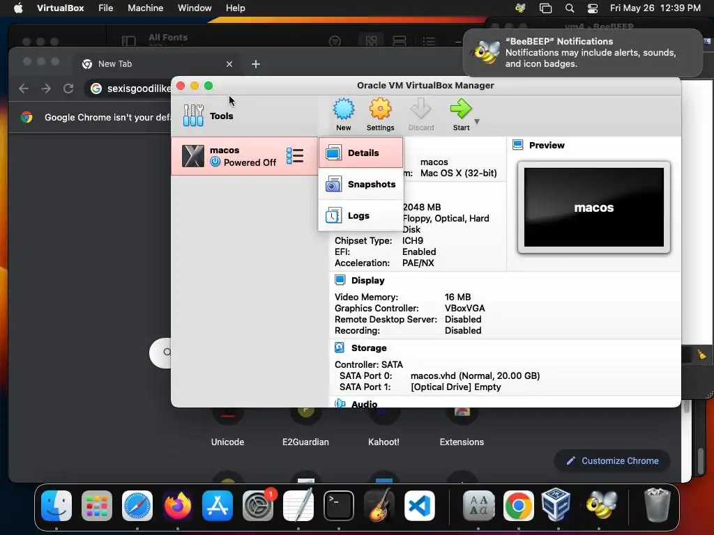Open Google Chrome from the Dock
The height and width of the screenshot is (535, 714).
(x=519, y=506)
